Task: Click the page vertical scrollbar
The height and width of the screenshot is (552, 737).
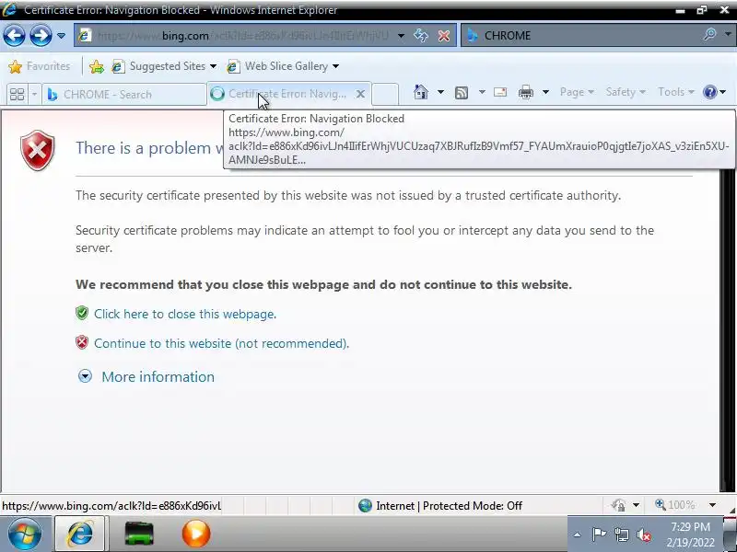Action: pos(728,331)
